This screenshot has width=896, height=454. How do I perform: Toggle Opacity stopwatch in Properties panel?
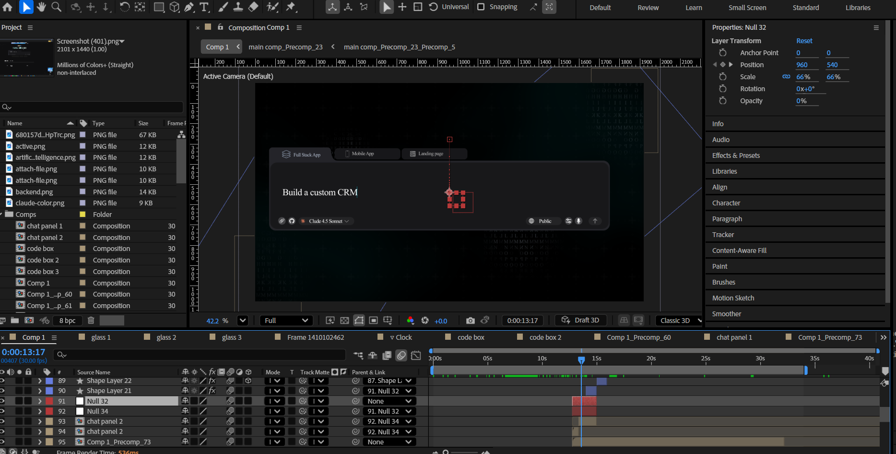click(x=723, y=101)
